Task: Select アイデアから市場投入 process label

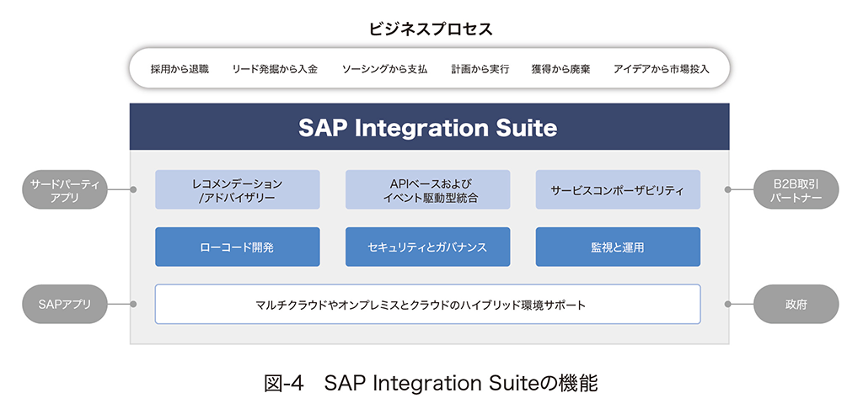Action: 661,69
